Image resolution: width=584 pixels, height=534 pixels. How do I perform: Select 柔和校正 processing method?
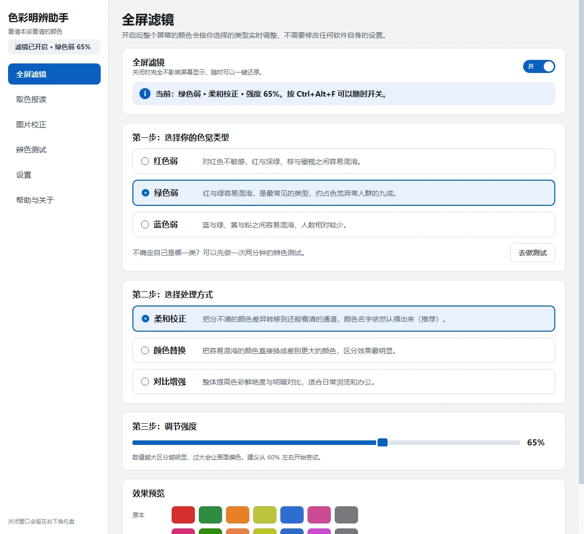(343, 319)
